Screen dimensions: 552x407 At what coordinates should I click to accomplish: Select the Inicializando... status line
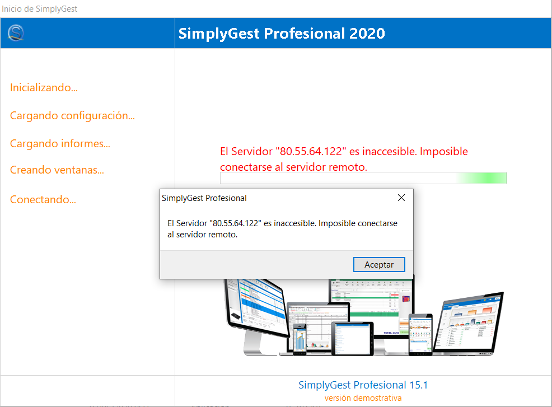(44, 87)
